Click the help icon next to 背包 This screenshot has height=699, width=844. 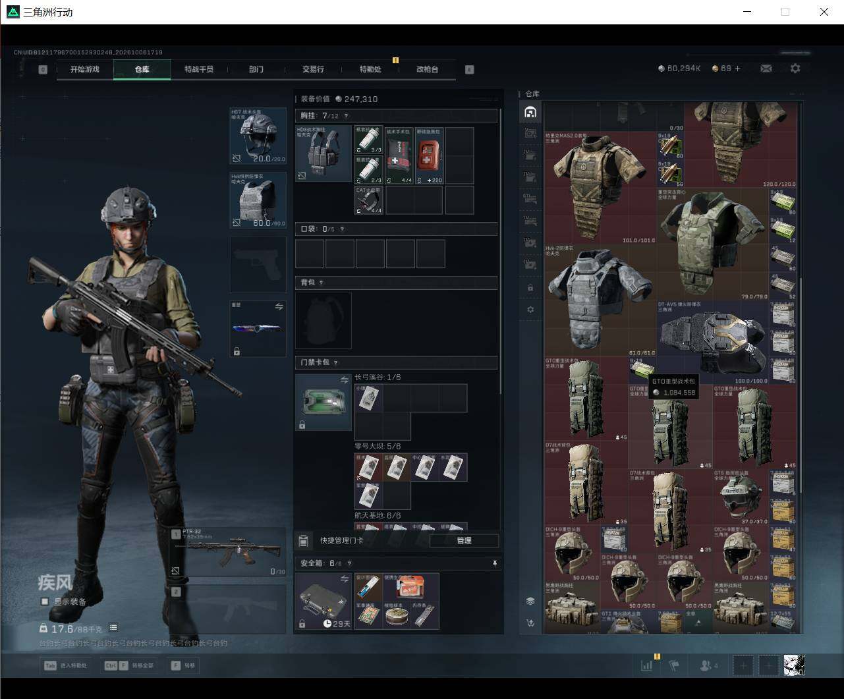point(322,283)
